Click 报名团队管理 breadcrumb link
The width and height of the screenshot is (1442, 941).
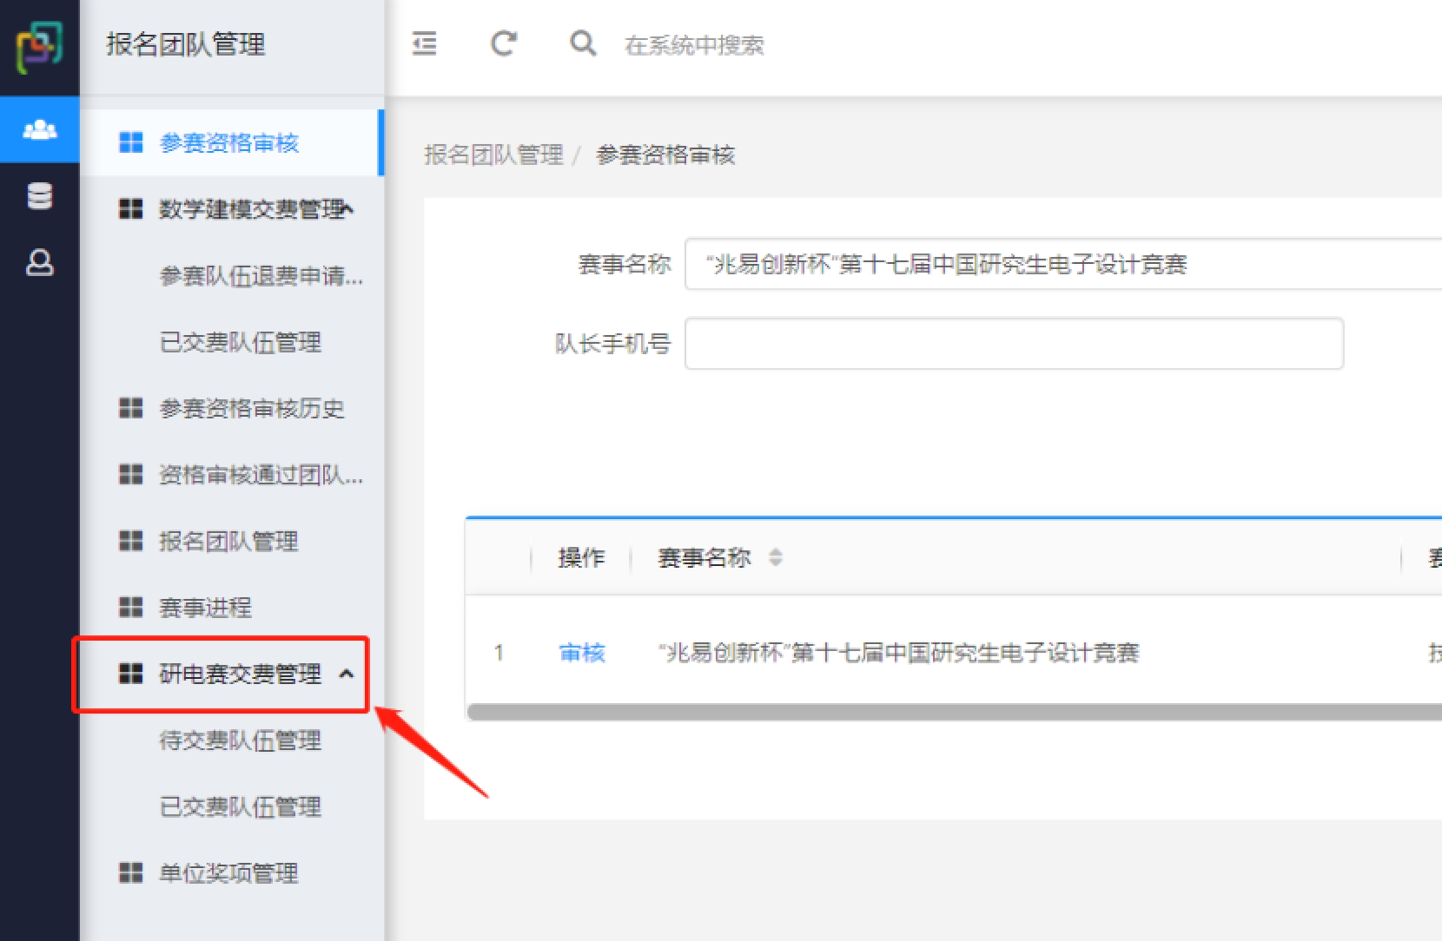coord(493,155)
